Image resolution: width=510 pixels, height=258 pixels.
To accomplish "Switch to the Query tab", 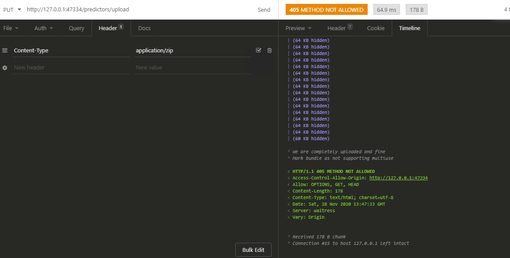I will 76,28.
